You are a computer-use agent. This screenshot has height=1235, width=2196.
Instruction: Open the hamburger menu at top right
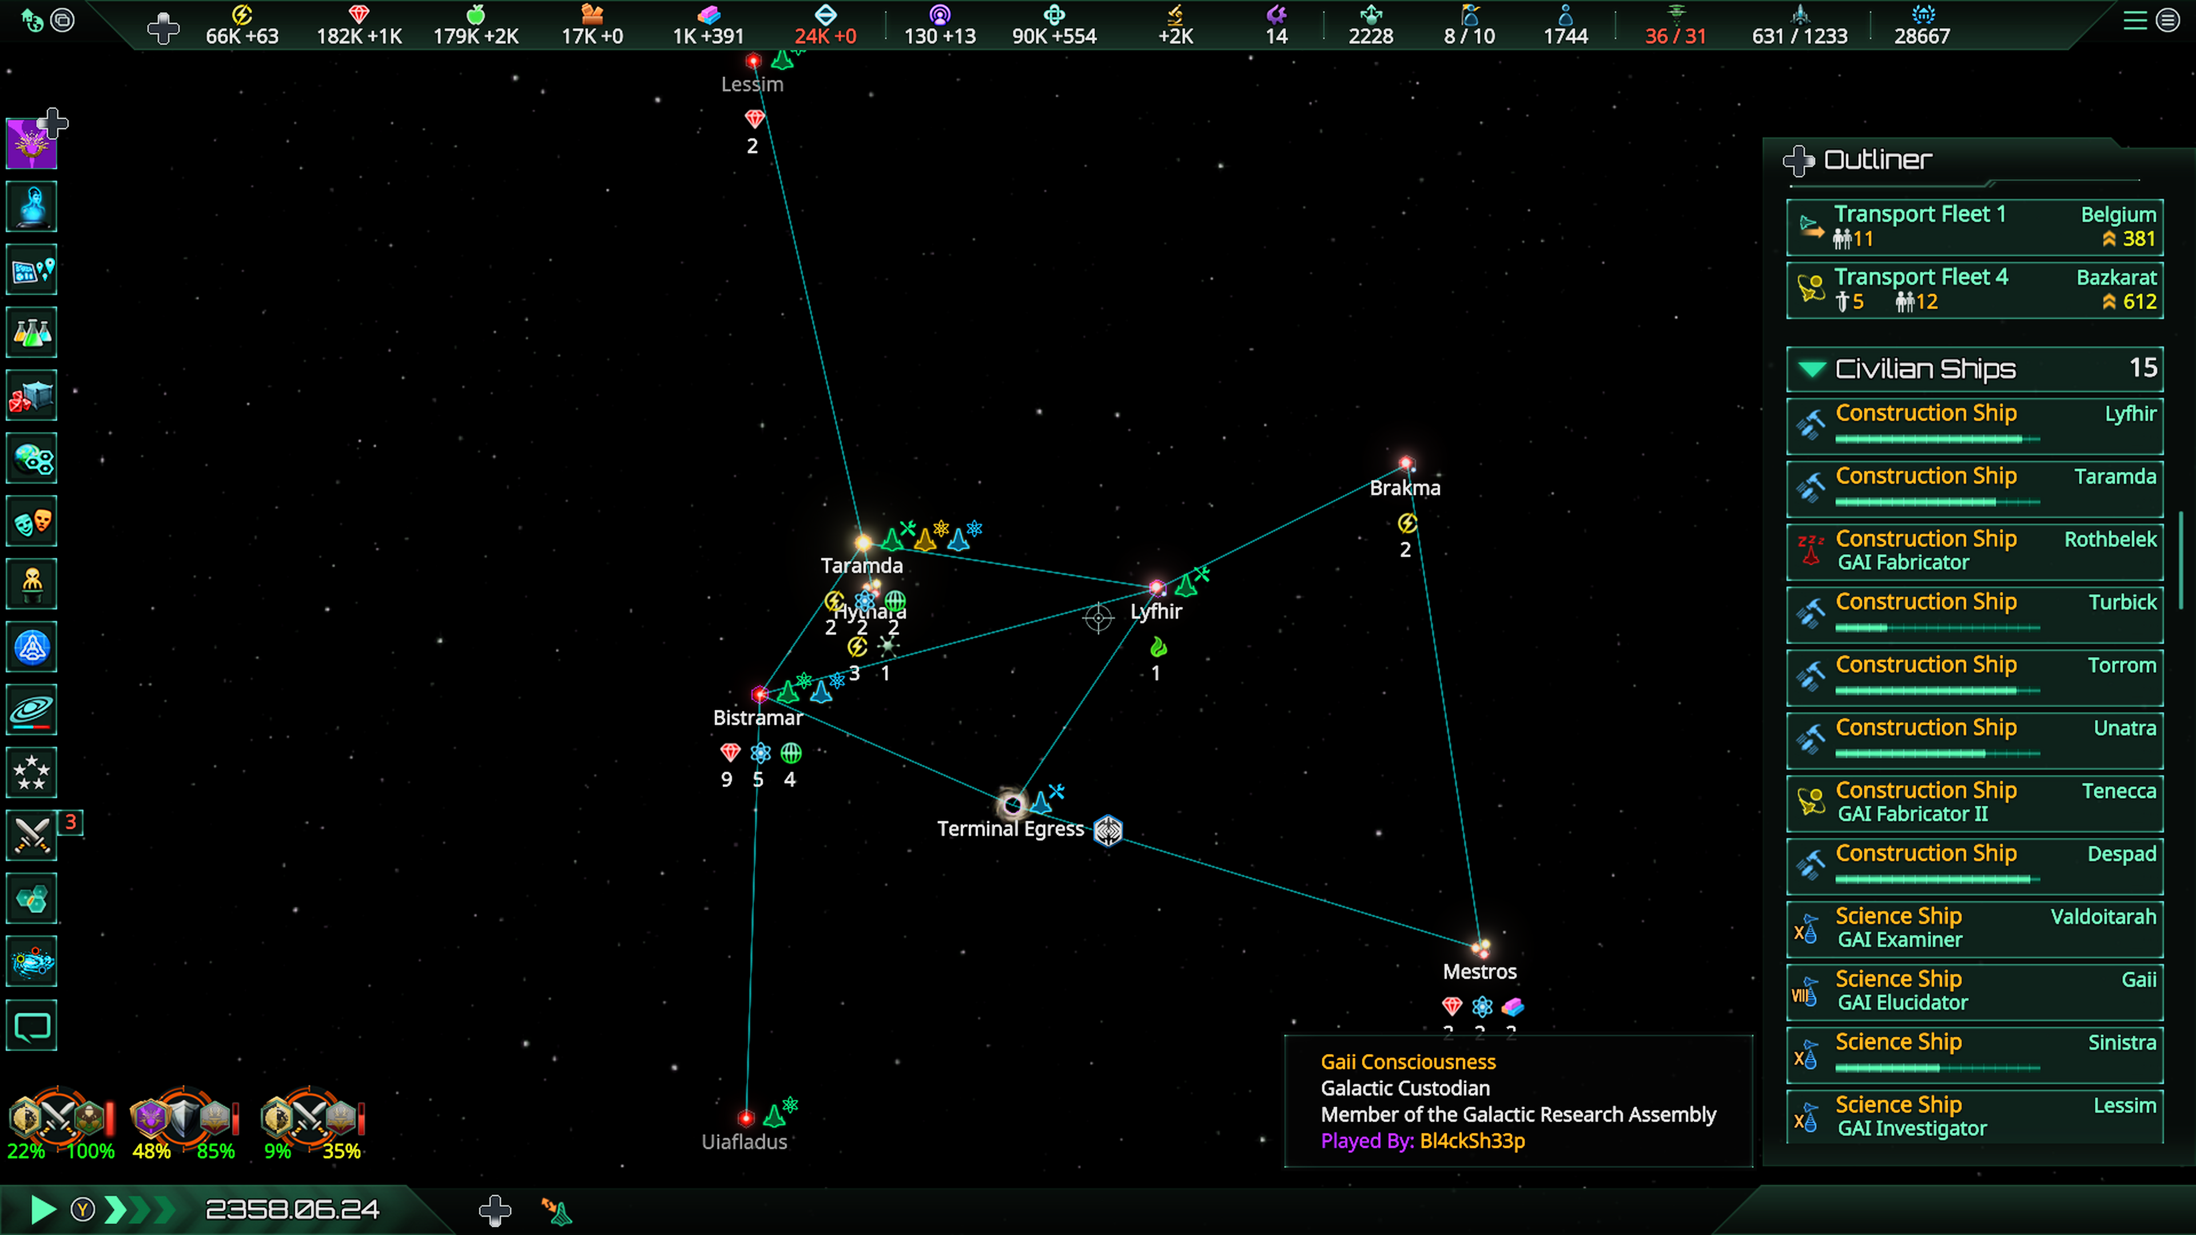[x=2135, y=21]
